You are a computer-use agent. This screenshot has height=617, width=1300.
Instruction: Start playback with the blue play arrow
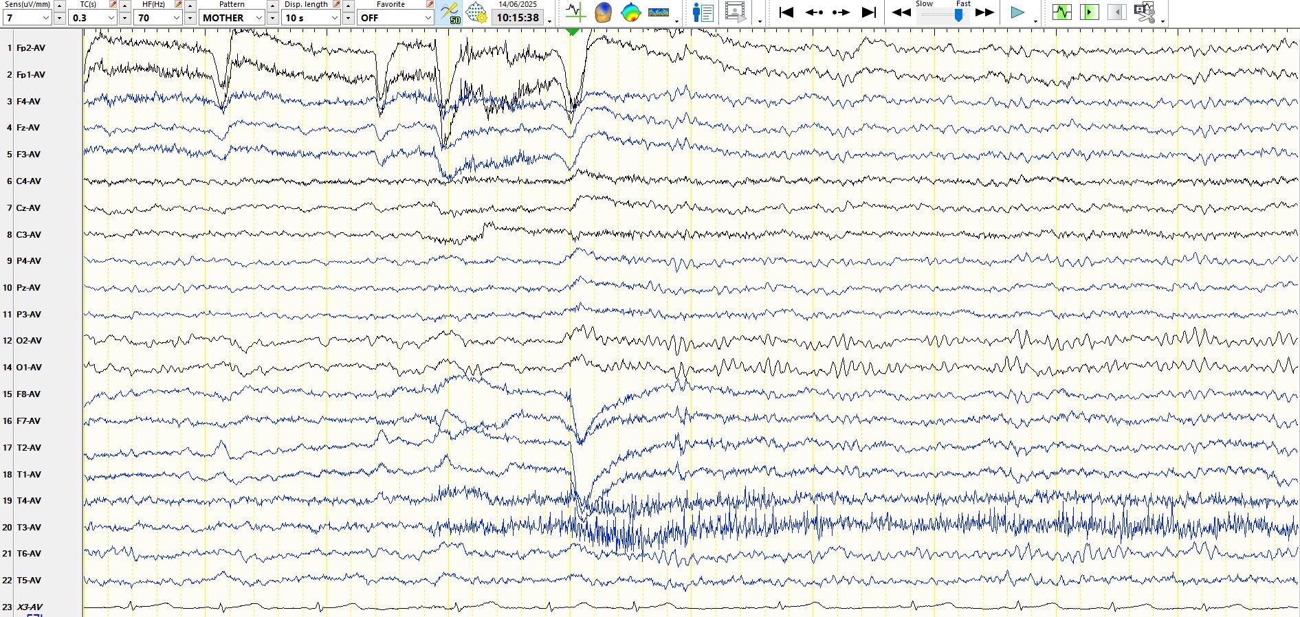click(x=1017, y=12)
